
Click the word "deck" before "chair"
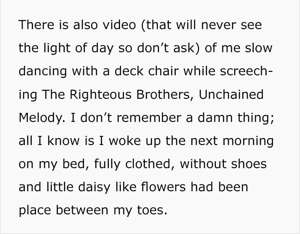(129, 71)
